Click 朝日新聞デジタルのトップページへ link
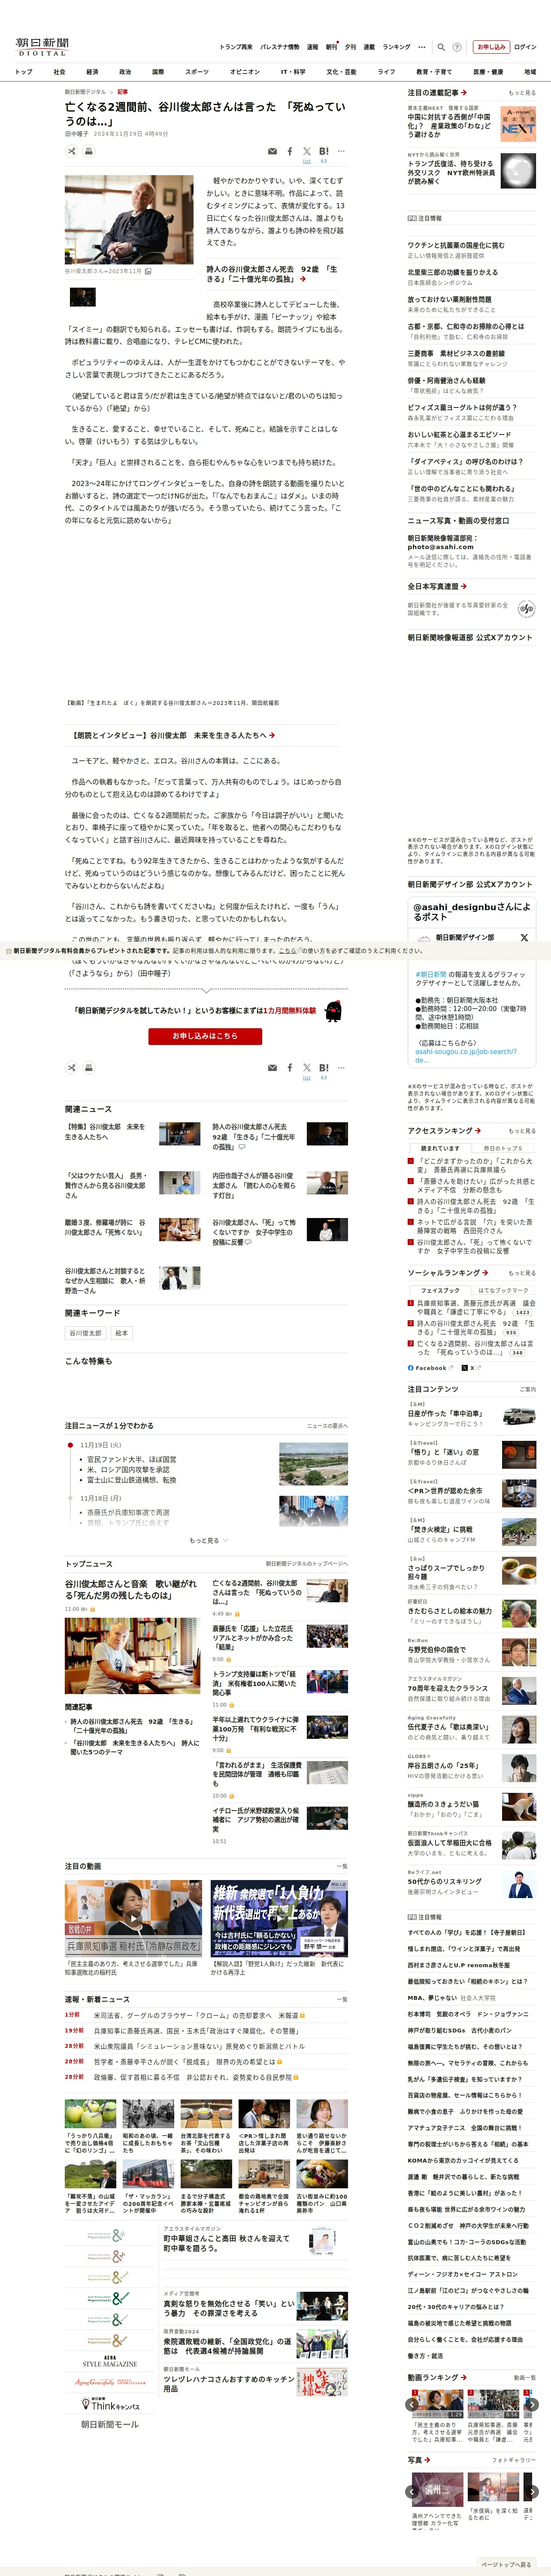This screenshot has width=551, height=2576. [307, 1563]
